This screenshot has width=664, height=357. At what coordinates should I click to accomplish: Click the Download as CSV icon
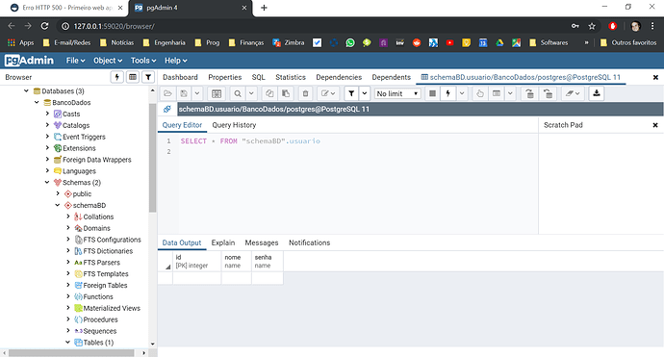[597, 93]
